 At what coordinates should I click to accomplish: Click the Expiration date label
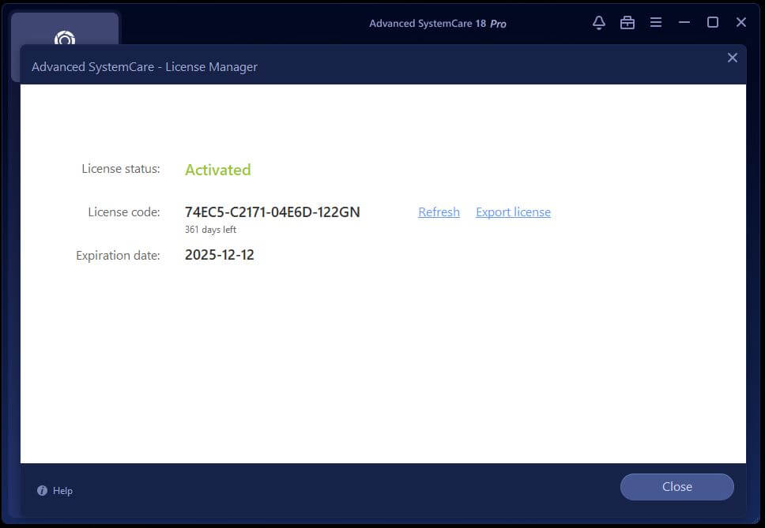click(118, 256)
